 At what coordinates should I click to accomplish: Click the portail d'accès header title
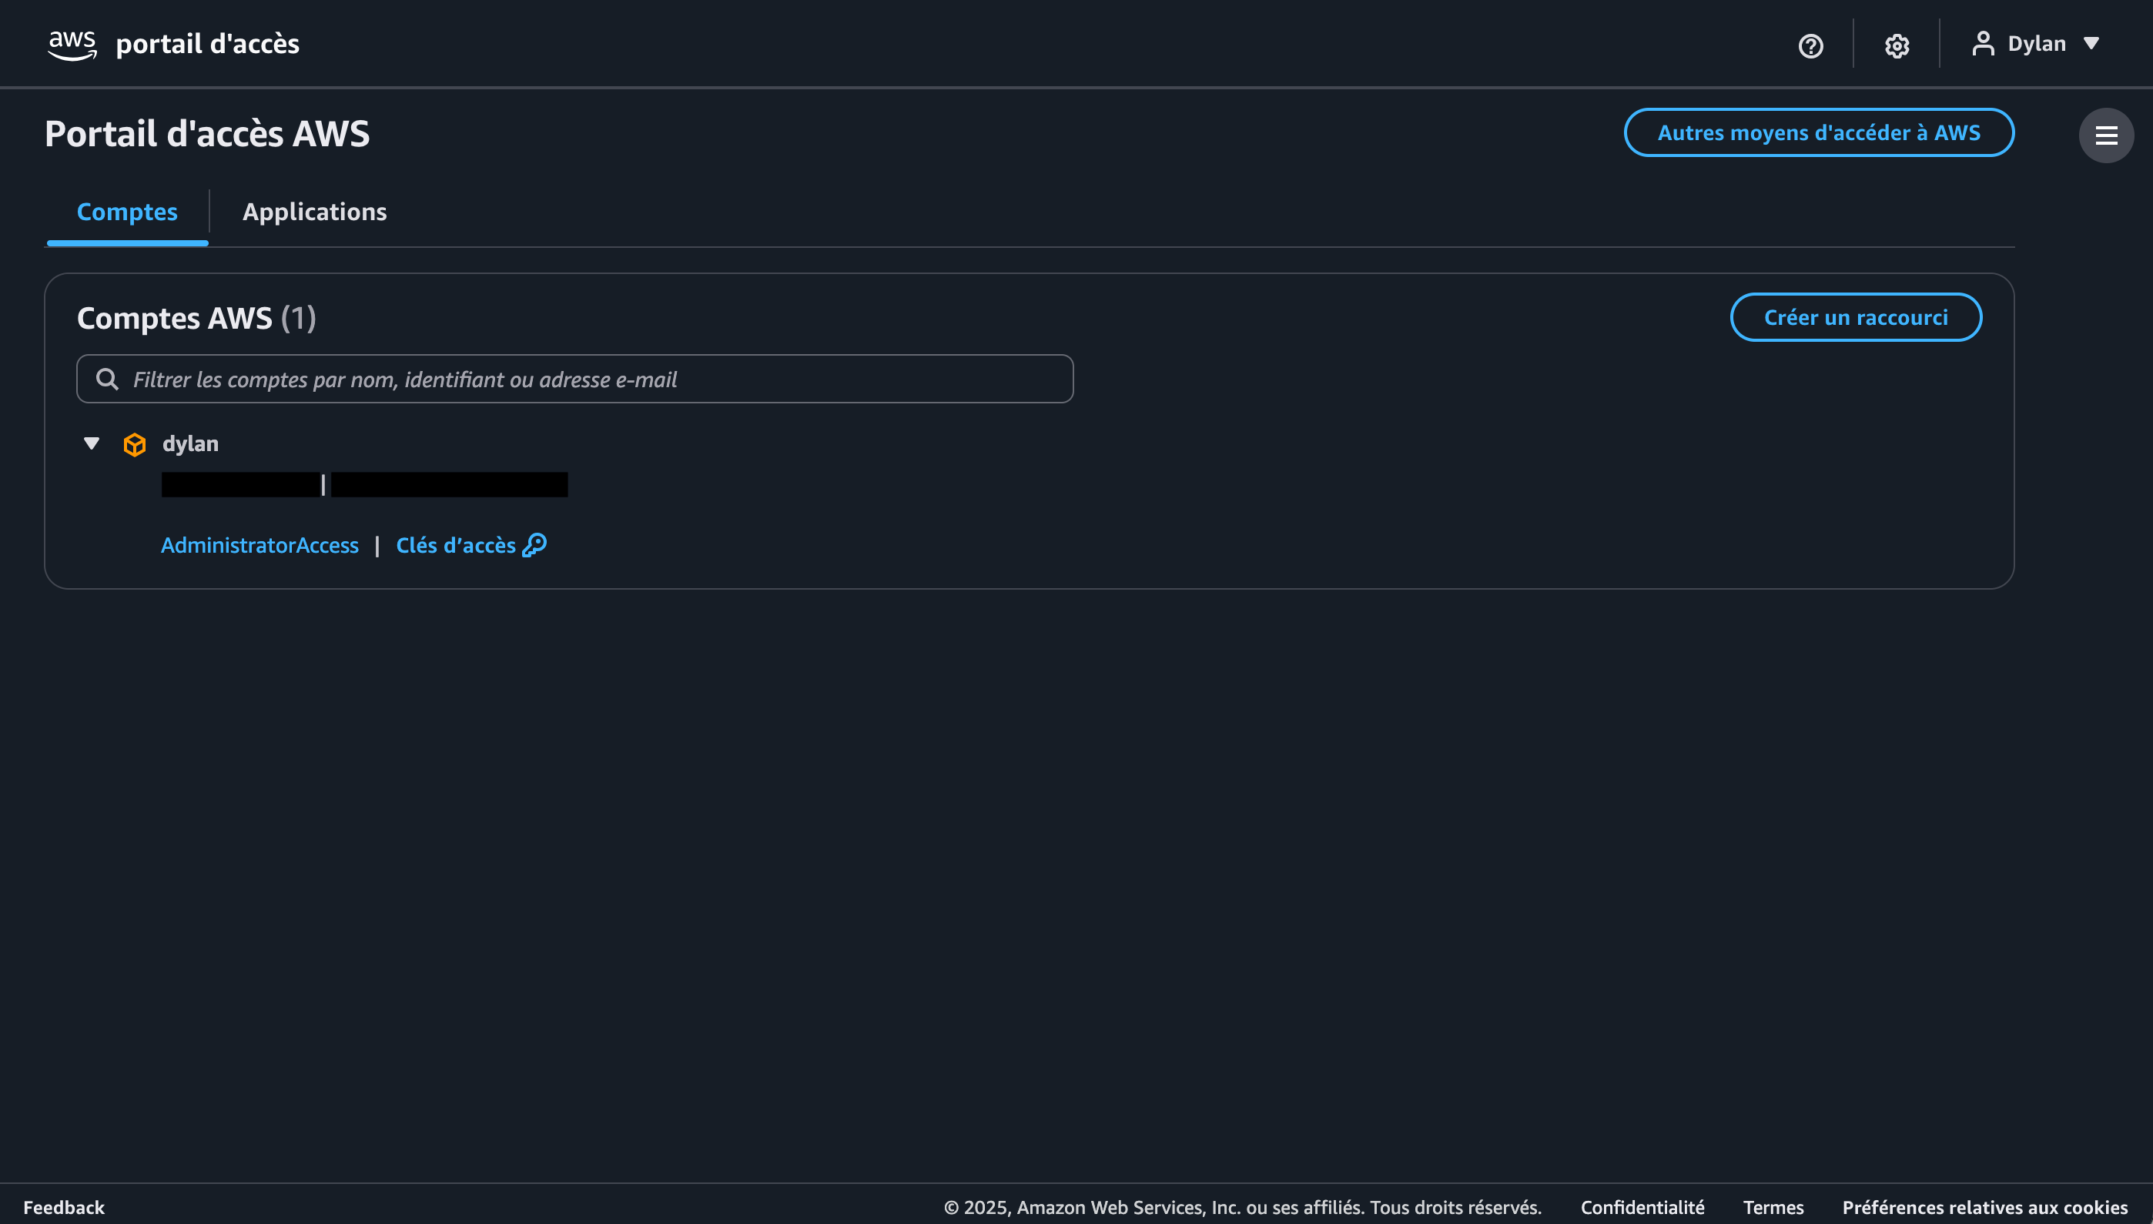point(208,44)
